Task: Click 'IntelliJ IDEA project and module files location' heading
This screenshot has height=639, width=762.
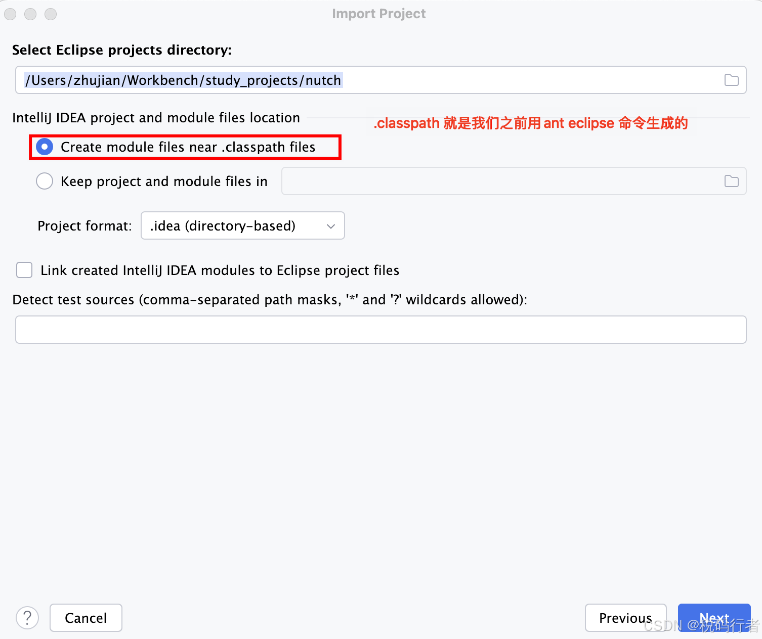Action: [156, 118]
